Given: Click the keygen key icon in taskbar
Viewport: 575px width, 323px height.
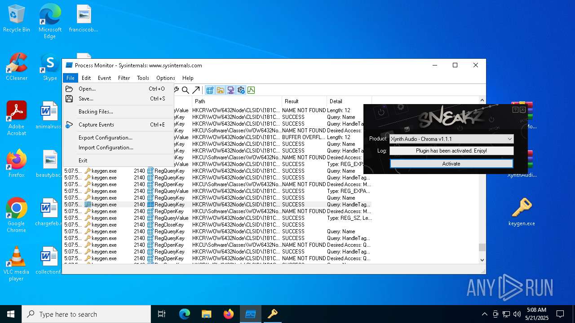Looking at the screenshot, I should click(x=273, y=314).
